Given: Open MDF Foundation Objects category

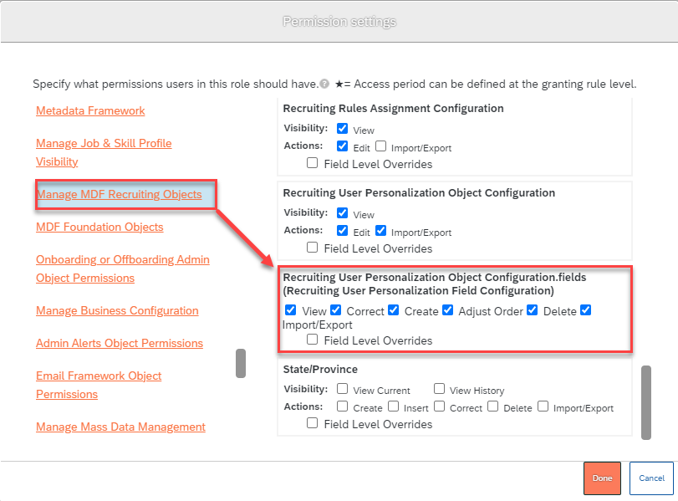Looking at the screenshot, I should click(99, 227).
